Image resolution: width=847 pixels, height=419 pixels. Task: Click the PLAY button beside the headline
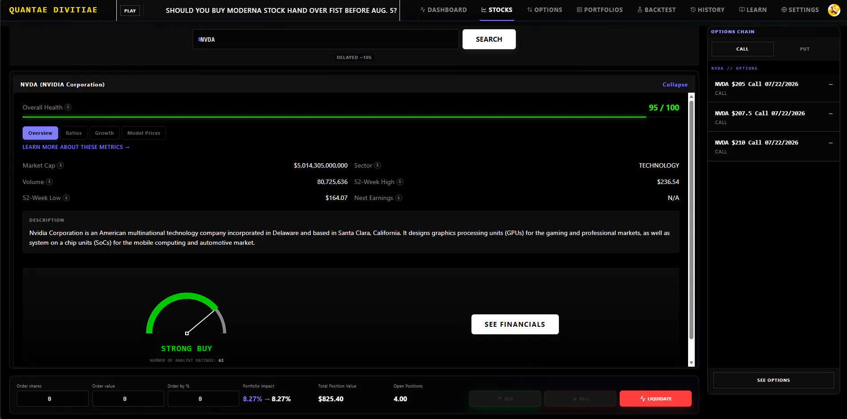(x=130, y=11)
